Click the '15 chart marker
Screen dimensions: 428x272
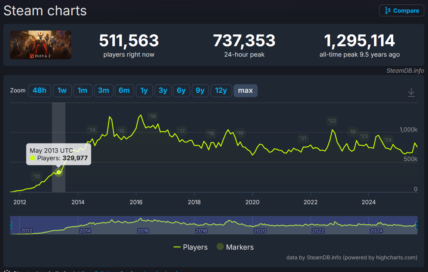point(121,131)
